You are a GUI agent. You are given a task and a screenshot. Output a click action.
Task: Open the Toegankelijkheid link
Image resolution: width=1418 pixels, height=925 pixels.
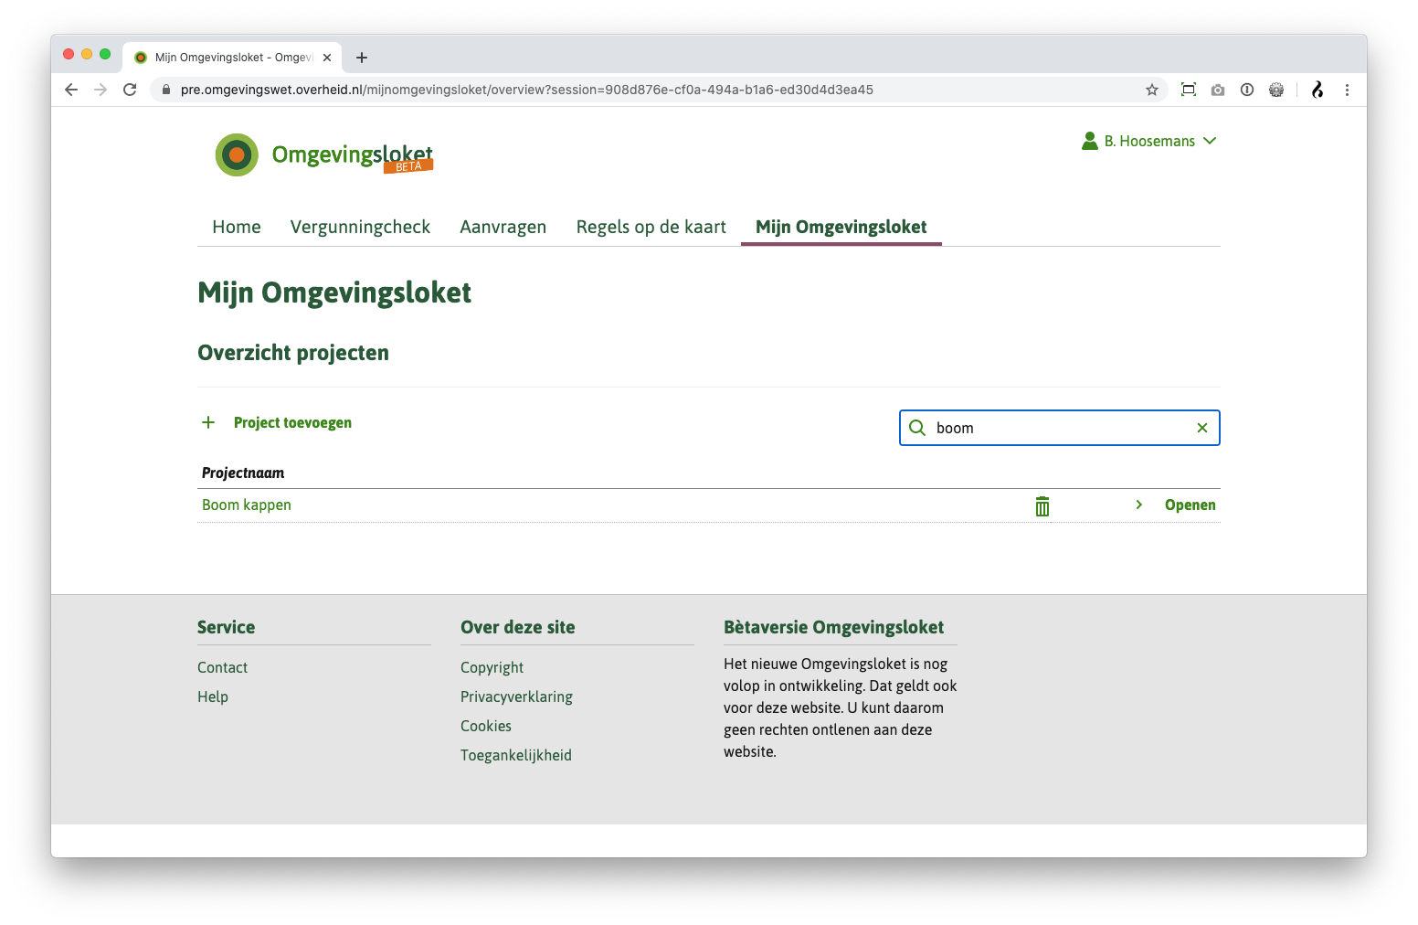coord(516,755)
